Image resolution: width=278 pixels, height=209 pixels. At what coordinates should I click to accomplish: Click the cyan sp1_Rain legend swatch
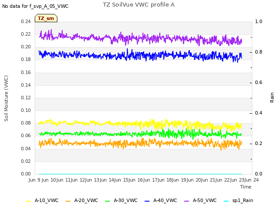(226, 201)
